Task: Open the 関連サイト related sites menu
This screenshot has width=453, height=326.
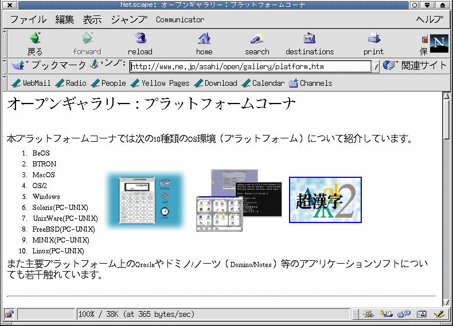Action: (415, 65)
